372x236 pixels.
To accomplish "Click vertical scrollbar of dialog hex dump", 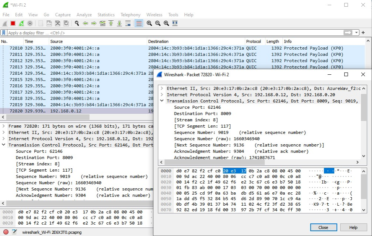I will point(363,187).
